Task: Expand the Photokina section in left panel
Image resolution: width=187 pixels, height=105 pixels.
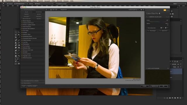Action: tap(22, 83)
